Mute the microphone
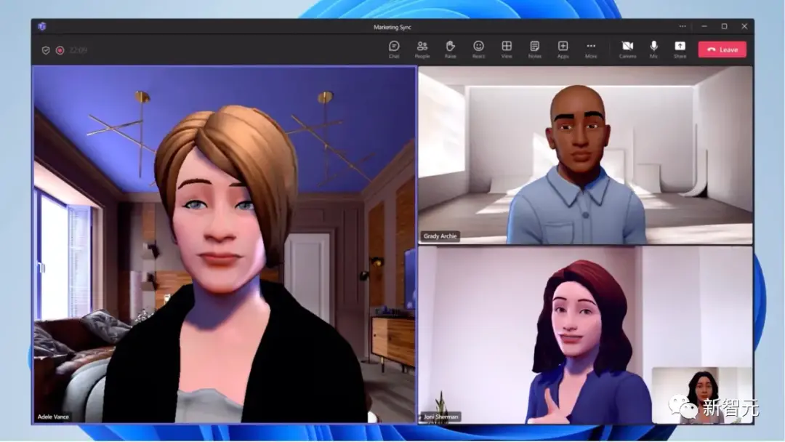Screen dimensions: 785x442 [653, 49]
